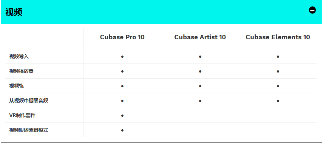Viewport: 323px width, 144px height.
Task: Click the Elements dot for 视频播放器
Action: 278,71
